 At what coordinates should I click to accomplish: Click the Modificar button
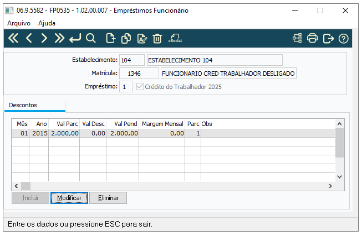click(x=69, y=198)
